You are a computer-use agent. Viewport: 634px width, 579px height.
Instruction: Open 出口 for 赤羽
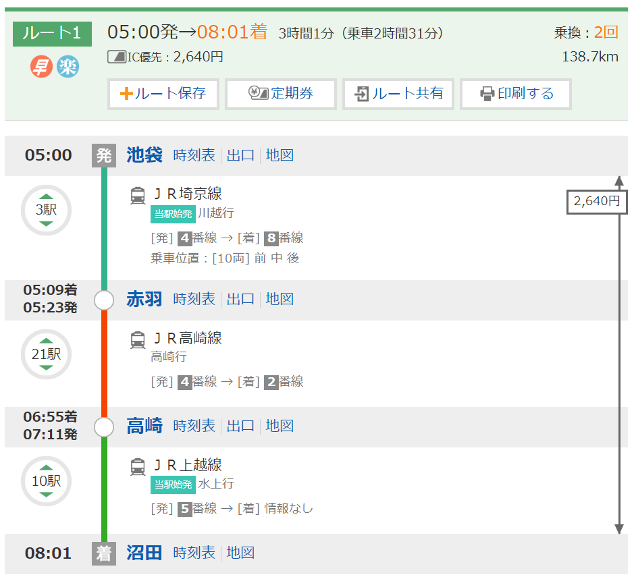pos(240,300)
